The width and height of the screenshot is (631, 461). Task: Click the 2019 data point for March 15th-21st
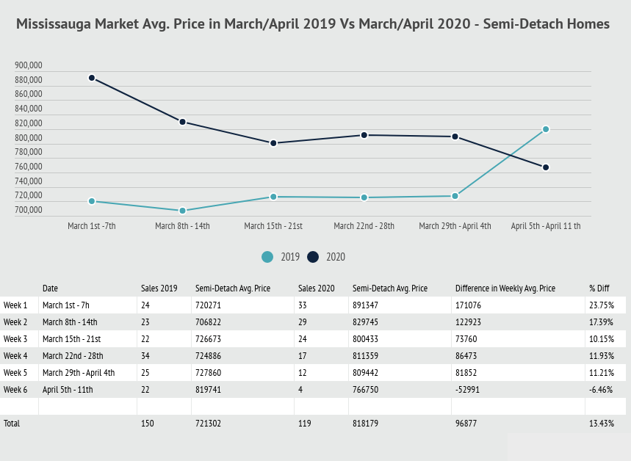coord(273,197)
